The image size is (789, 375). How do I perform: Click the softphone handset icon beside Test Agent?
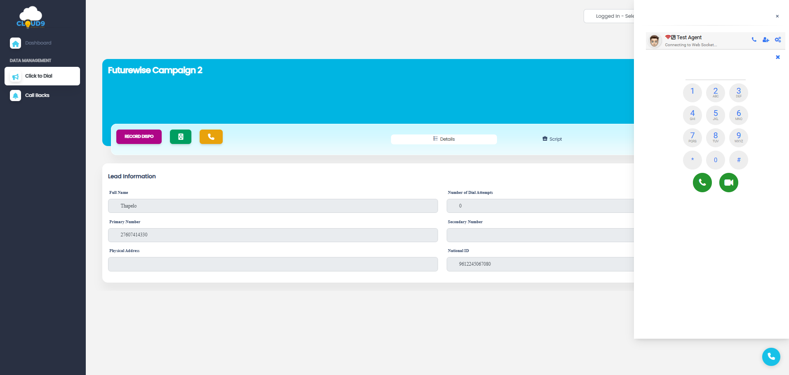coord(754,40)
